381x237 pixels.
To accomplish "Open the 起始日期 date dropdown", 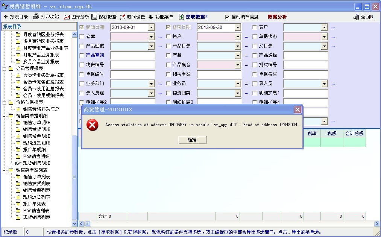I will click(151, 27).
